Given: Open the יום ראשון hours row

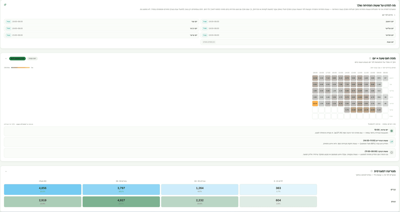Looking at the screenshot, I should 298,22.
